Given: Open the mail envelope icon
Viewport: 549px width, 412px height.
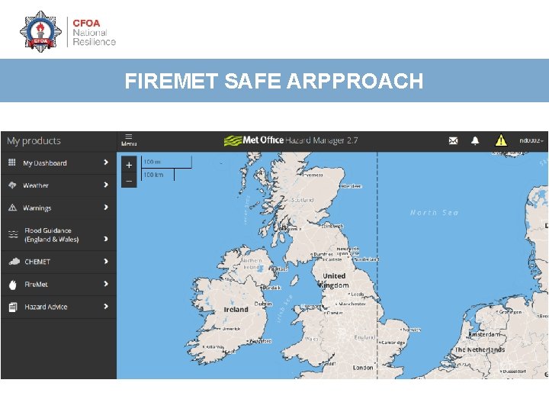Looking at the screenshot, I should (x=453, y=141).
